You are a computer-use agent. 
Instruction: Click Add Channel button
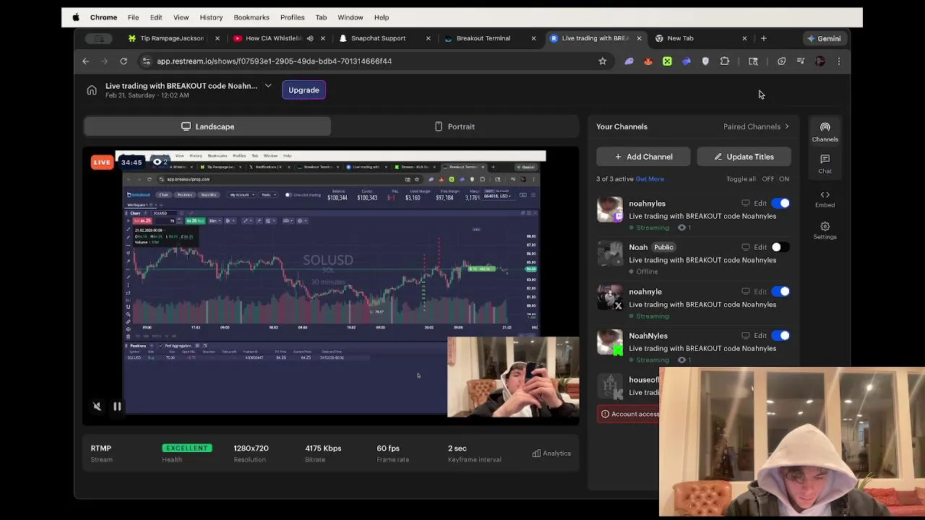643,157
